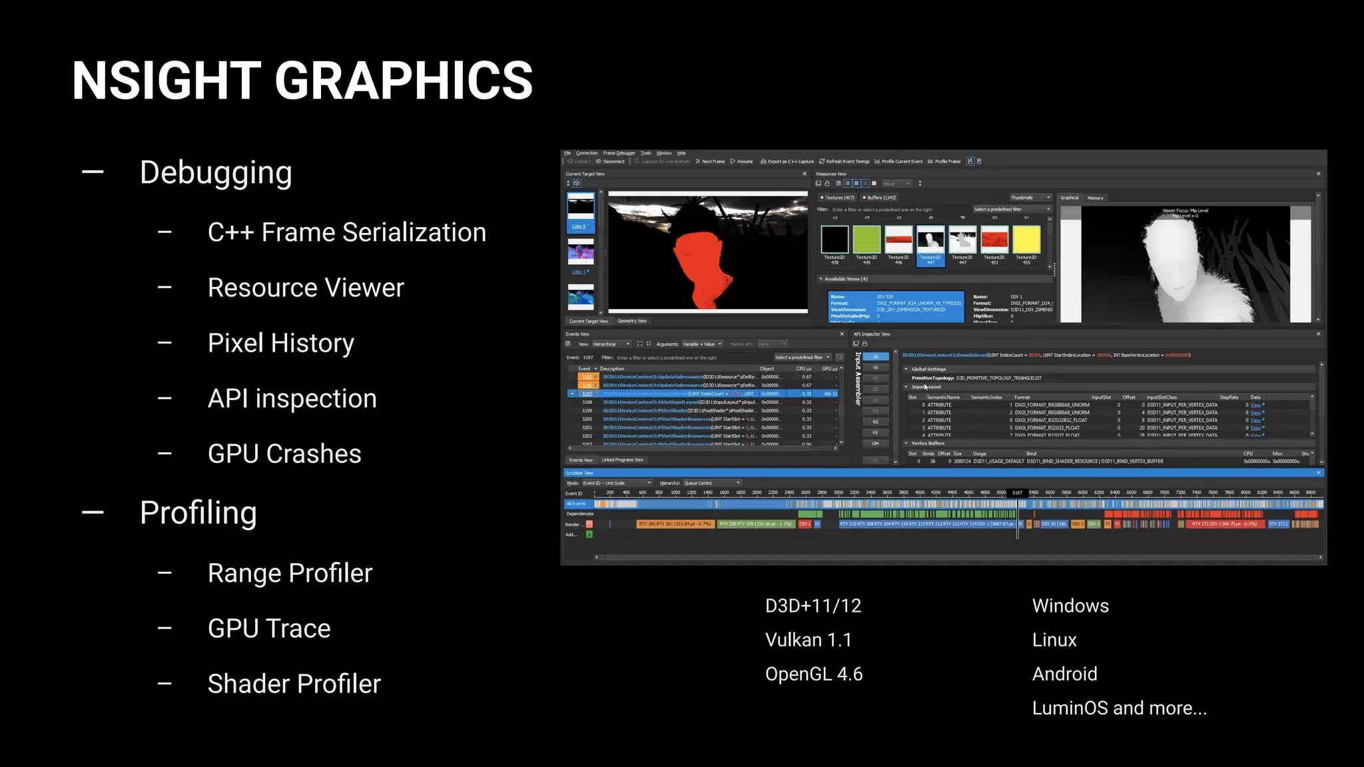Select the OM pipeline stage button
Screen dimensions: 1364x767
tap(876, 443)
